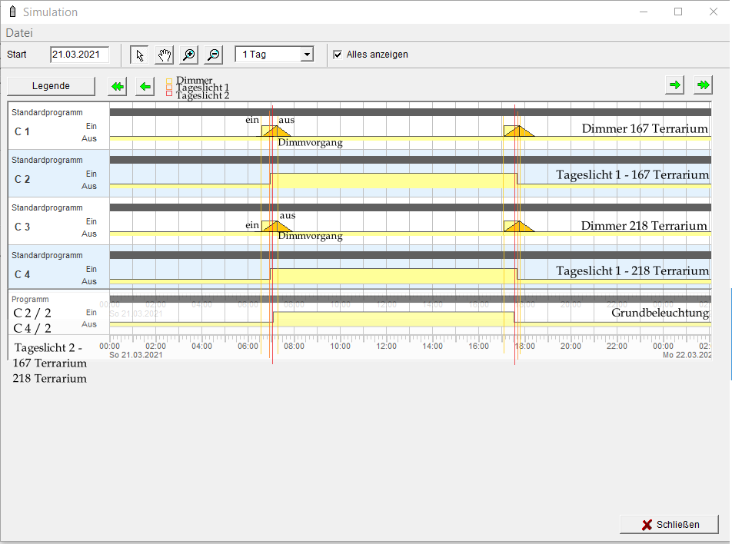Image resolution: width=732 pixels, height=544 pixels.
Task: Click the Dimmer 167 Terrarium label
Action: [x=644, y=129]
